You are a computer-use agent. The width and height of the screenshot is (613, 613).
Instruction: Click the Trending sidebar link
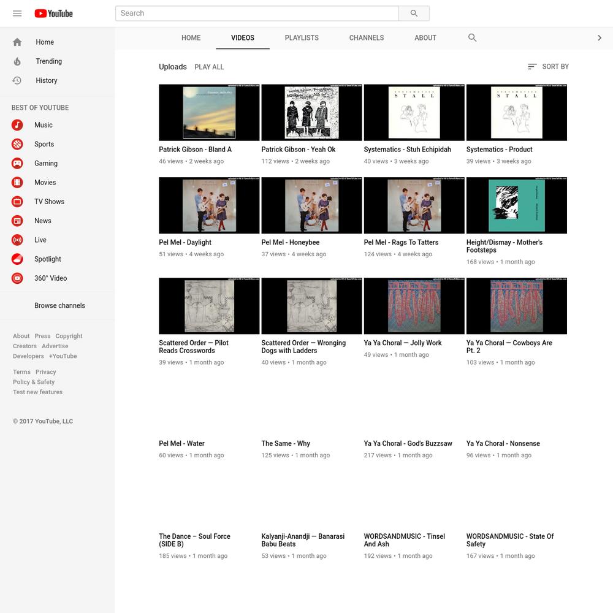[48, 61]
